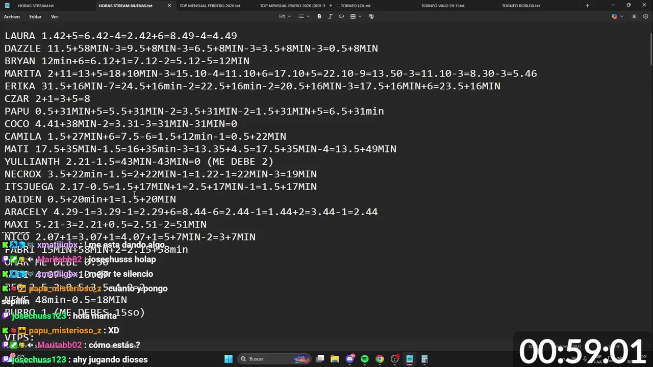
Task: Open Task View on the taskbar
Action: coord(320,359)
